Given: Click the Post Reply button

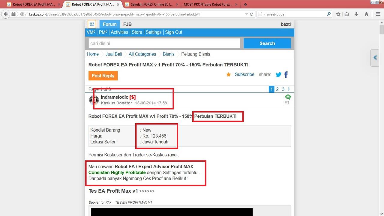Looking at the screenshot, I should click(x=103, y=76).
